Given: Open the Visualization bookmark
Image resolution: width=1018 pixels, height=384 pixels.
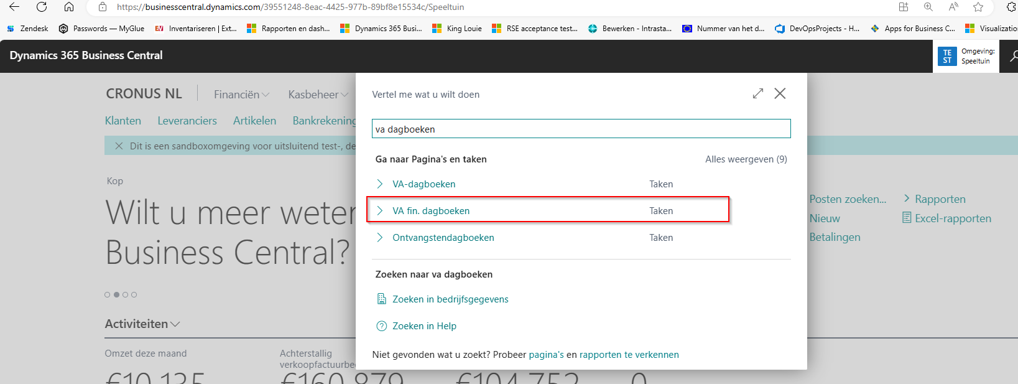Looking at the screenshot, I should click(x=991, y=29).
